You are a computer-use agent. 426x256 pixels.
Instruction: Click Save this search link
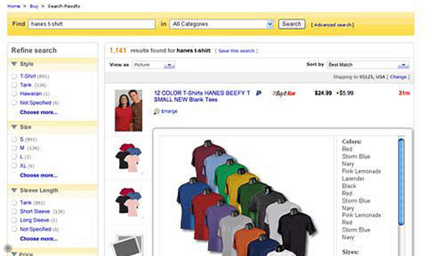(x=236, y=51)
